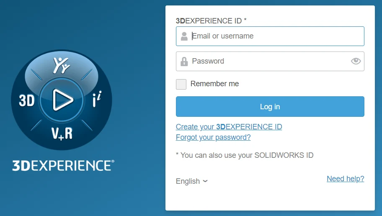The image size is (382, 216).
Task: Click the 3DEXPERIENCE logo text
Action: point(63,165)
